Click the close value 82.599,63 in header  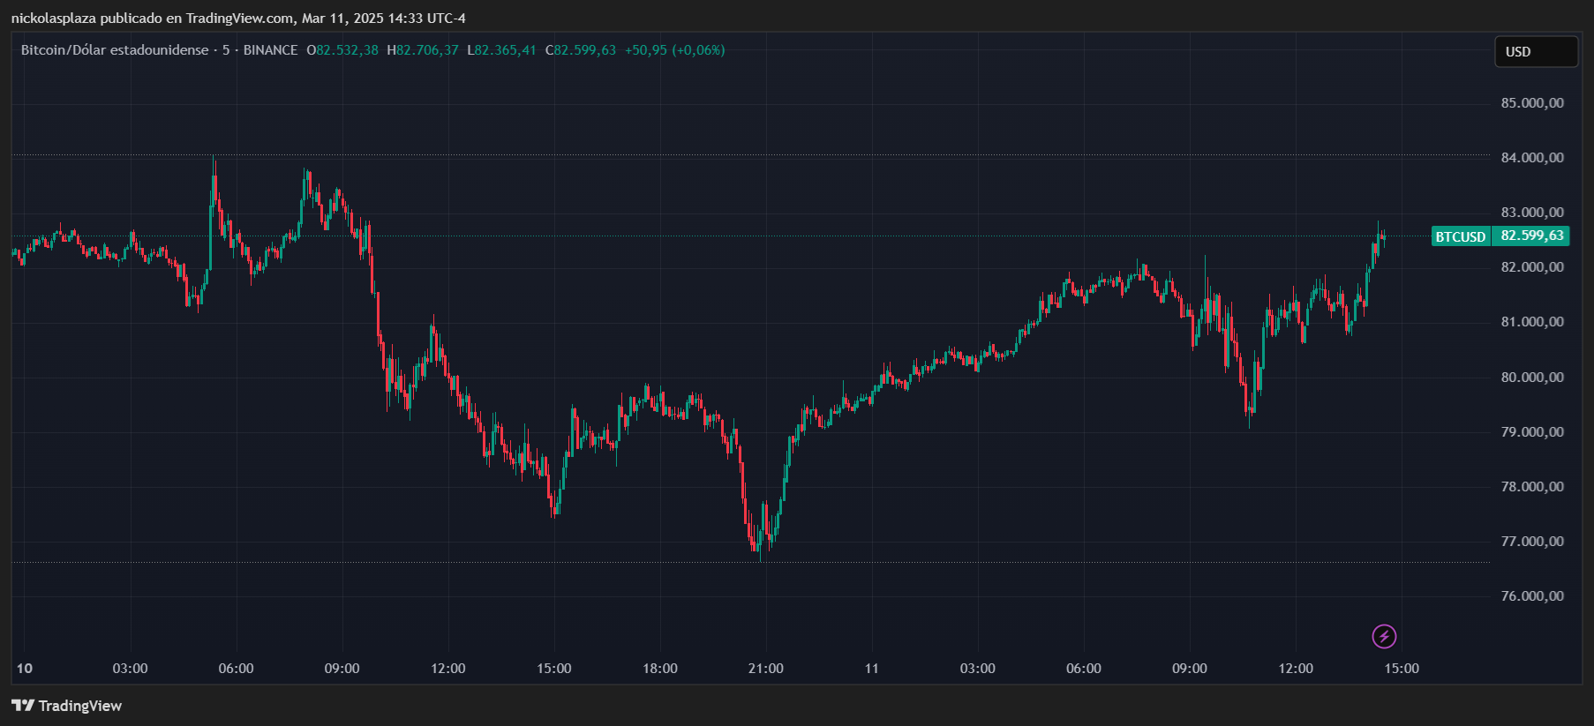pyautogui.click(x=585, y=50)
